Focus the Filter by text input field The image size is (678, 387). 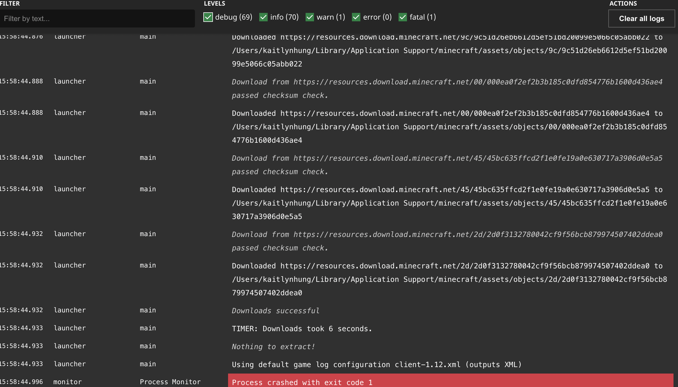tap(97, 19)
